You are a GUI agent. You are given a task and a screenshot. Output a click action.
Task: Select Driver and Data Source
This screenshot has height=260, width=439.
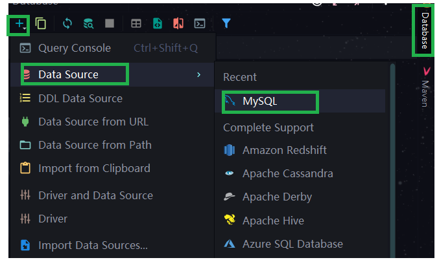click(x=112, y=195)
